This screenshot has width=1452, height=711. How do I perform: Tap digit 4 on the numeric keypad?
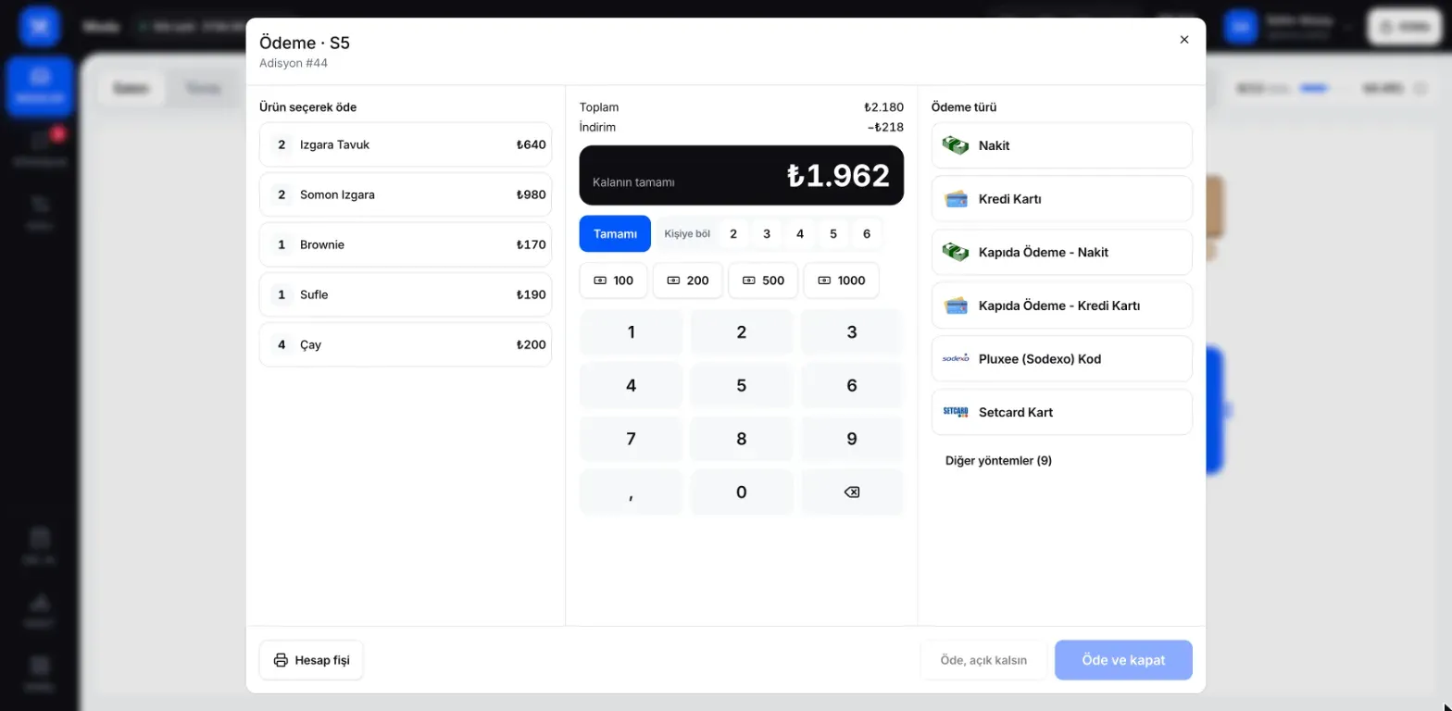point(632,385)
